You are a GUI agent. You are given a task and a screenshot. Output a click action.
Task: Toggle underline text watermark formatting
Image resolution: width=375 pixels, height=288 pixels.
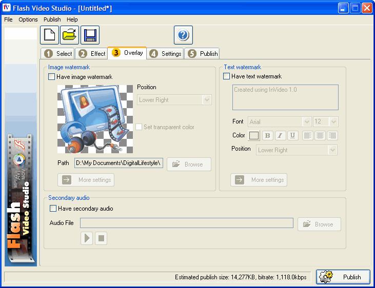[x=292, y=135]
